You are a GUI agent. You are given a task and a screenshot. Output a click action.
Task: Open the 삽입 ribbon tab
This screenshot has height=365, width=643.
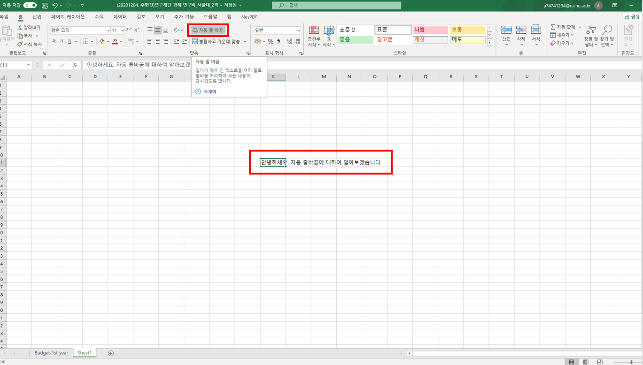tap(37, 17)
